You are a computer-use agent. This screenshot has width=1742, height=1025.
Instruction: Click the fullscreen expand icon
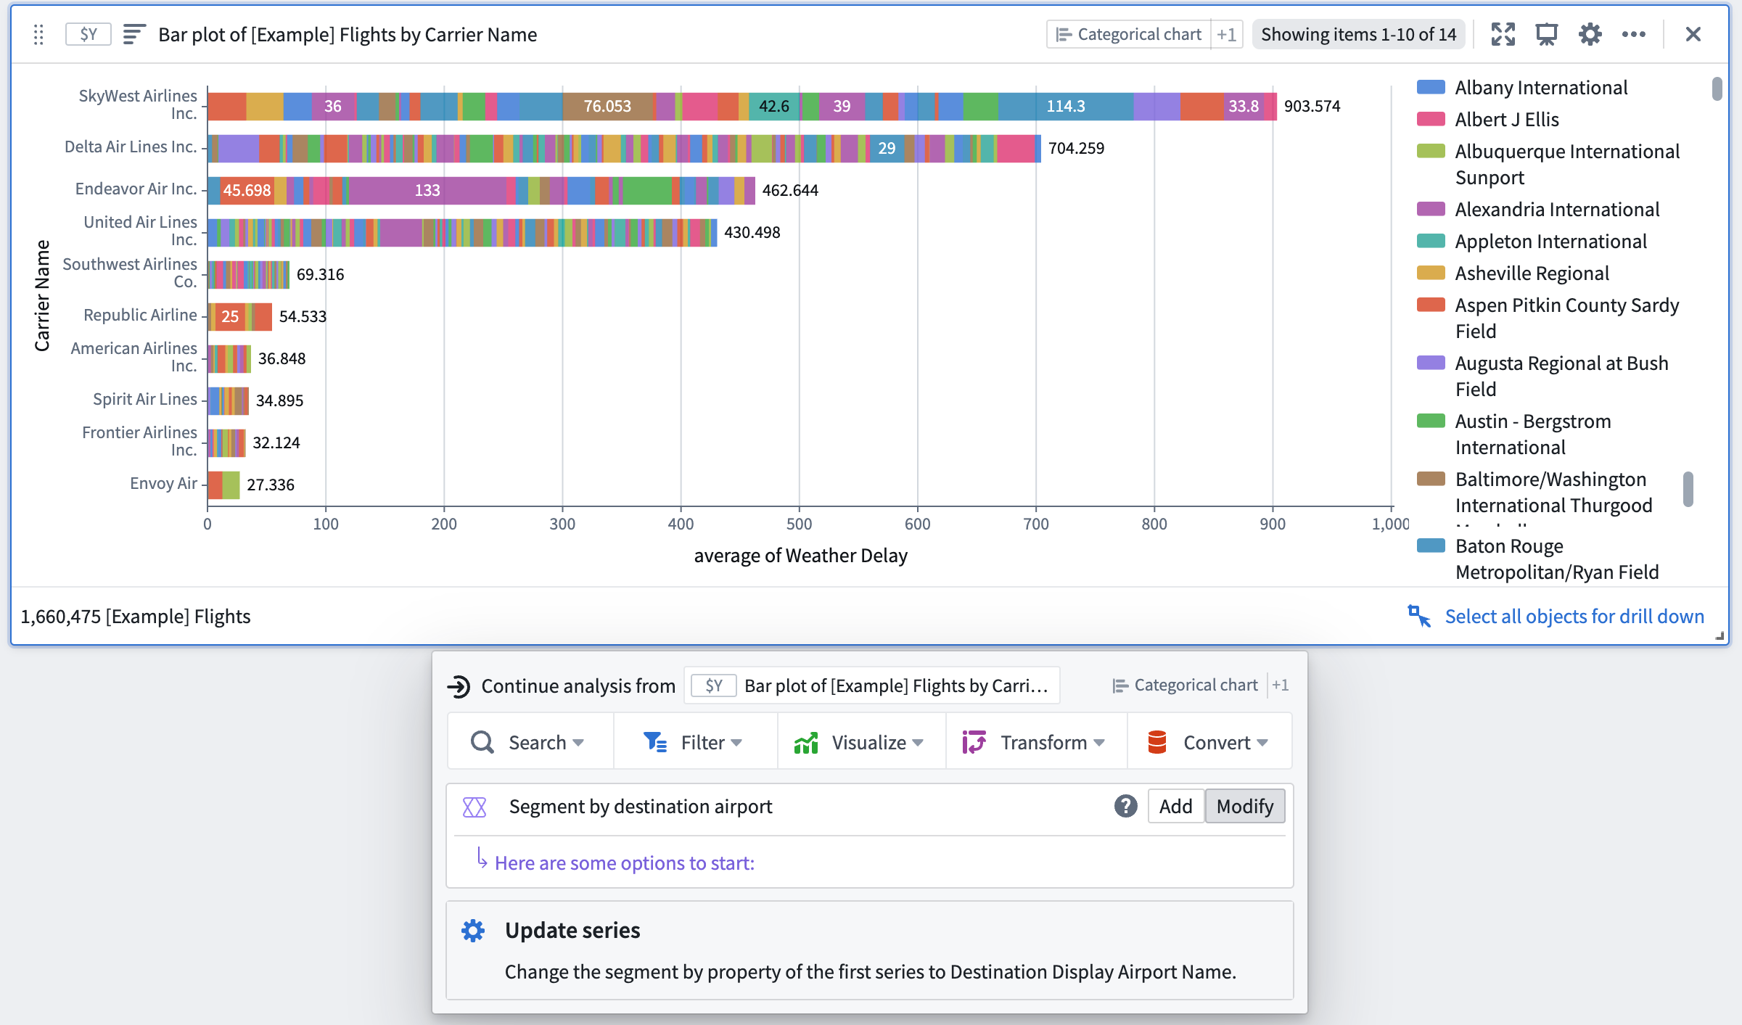coord(1503,33)
